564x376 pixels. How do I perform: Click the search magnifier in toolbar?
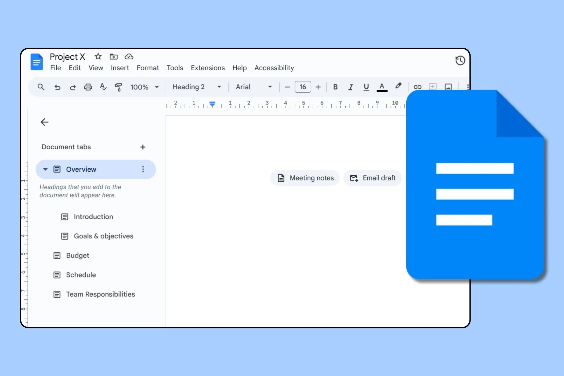[x=41, y=87]
